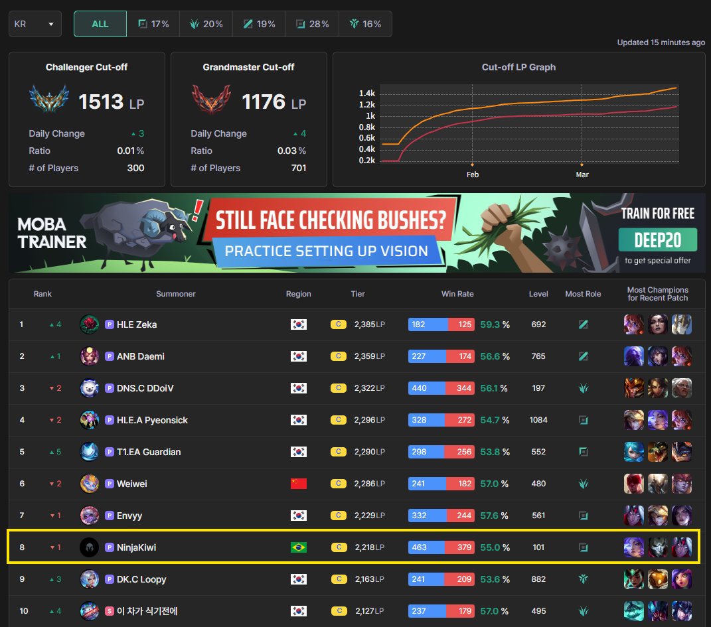Click Envyy's 2,229LP value

pos(370,516)
